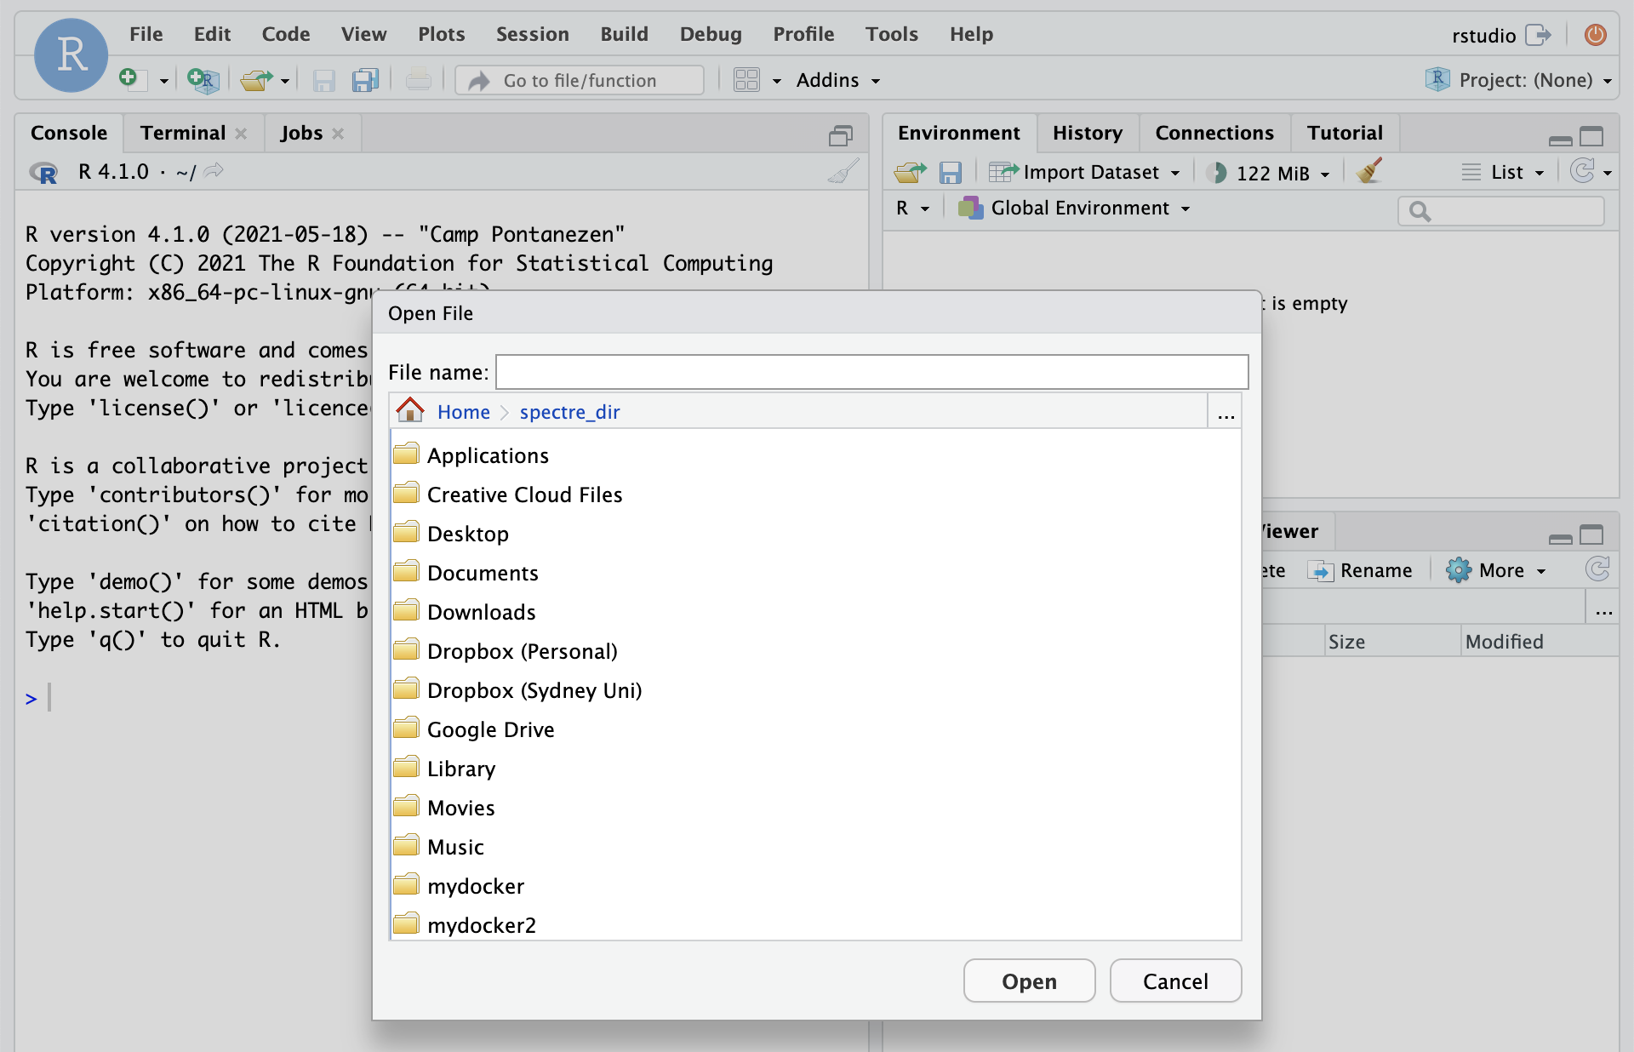Viewport: 1634px width, 1052px height.
Task: Click the clear environment broom icon
Action: [x=1369, y=172]
